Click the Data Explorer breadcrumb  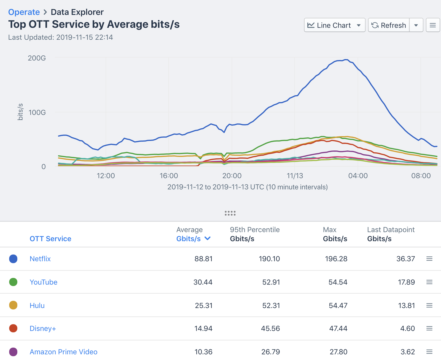click(x=77, y=12)
